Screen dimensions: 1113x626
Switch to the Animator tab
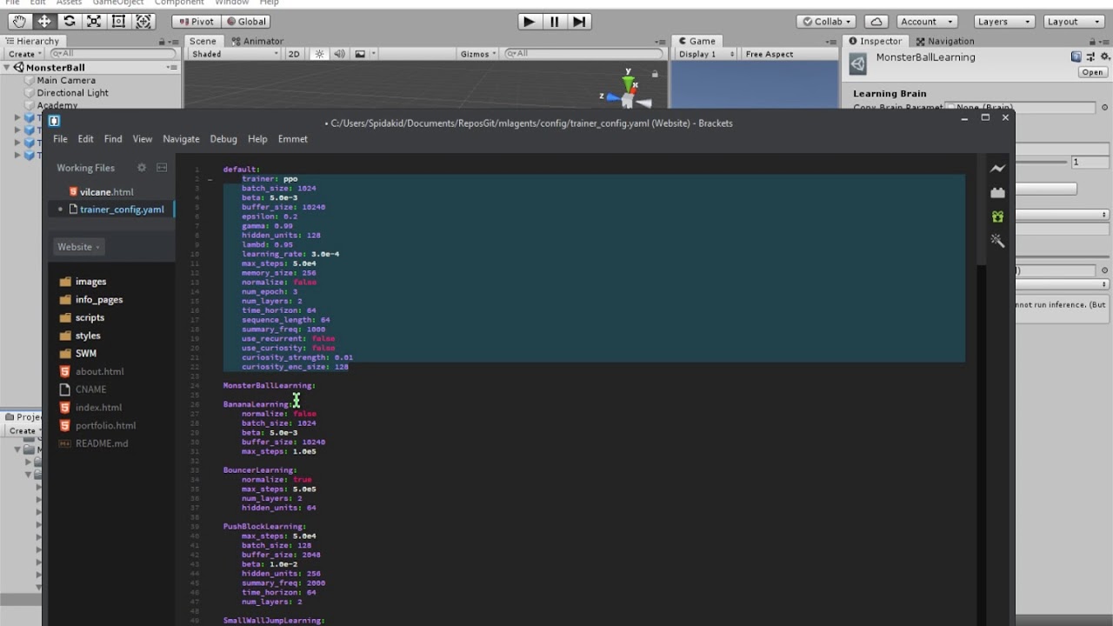258,41
